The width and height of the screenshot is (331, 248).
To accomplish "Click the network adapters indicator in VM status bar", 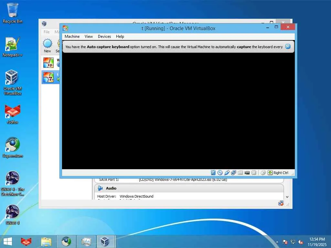I will click(x=233, y=173).
